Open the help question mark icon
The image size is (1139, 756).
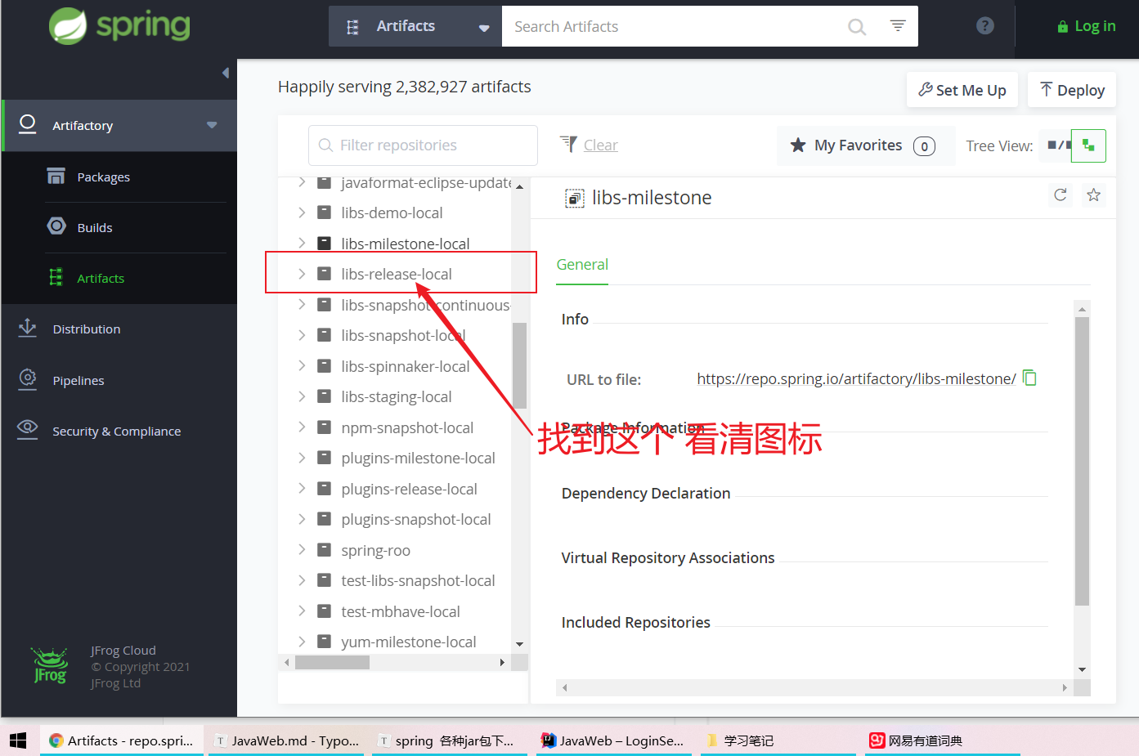tap(984, 25)
